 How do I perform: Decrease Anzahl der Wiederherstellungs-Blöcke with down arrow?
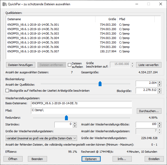click(x=159, y=126)
